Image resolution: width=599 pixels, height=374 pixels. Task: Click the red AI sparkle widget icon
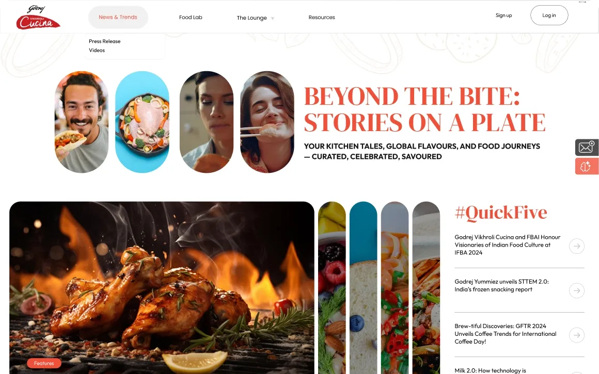point(587,167)
